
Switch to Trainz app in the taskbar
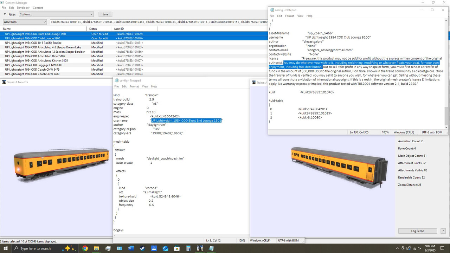[x=200, y=248]
